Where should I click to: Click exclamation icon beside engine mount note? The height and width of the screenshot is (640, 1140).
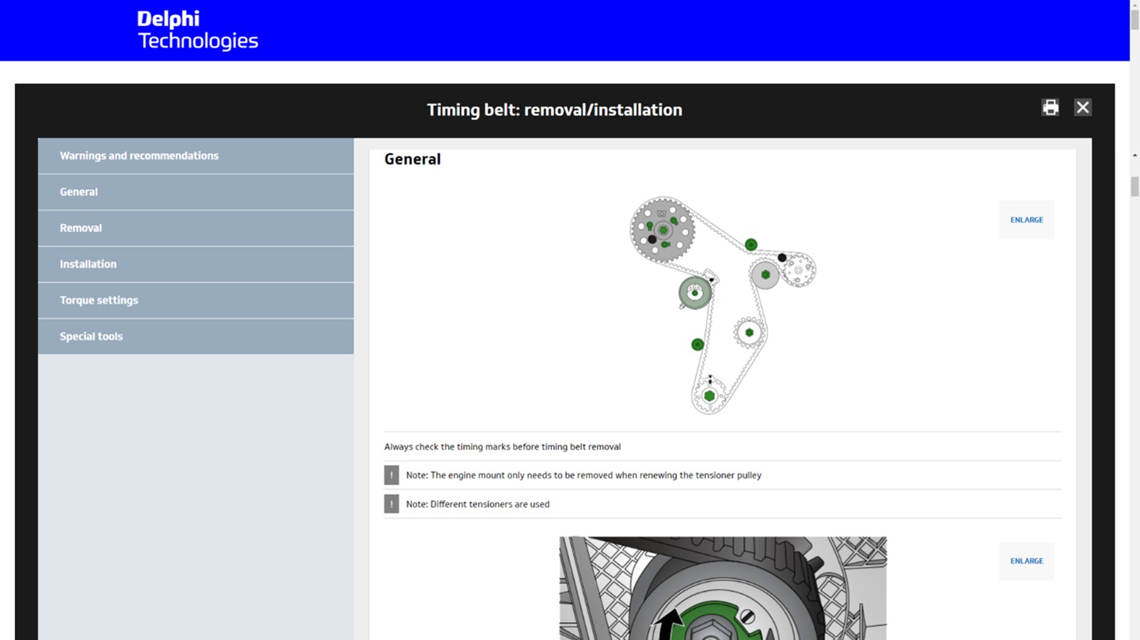391,475
